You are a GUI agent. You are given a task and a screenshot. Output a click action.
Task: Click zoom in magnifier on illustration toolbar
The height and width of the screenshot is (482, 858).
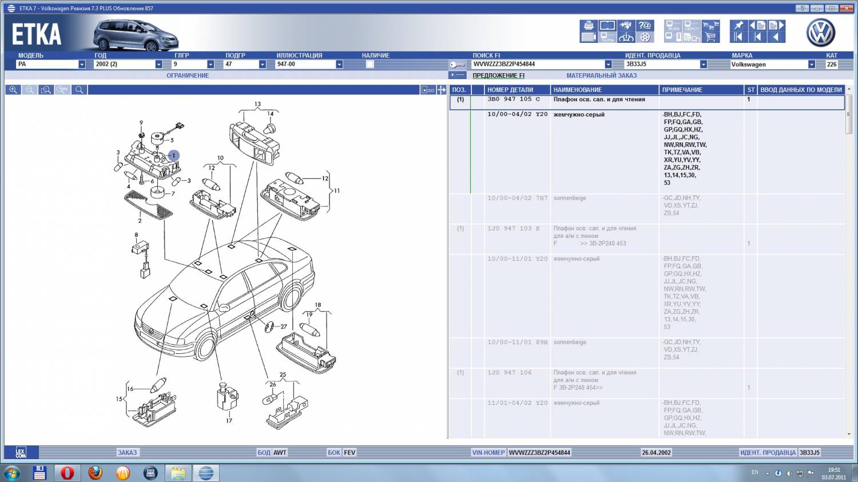[x=13, y=90]
